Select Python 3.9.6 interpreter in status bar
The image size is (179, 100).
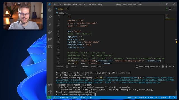(x=65, y=97)
